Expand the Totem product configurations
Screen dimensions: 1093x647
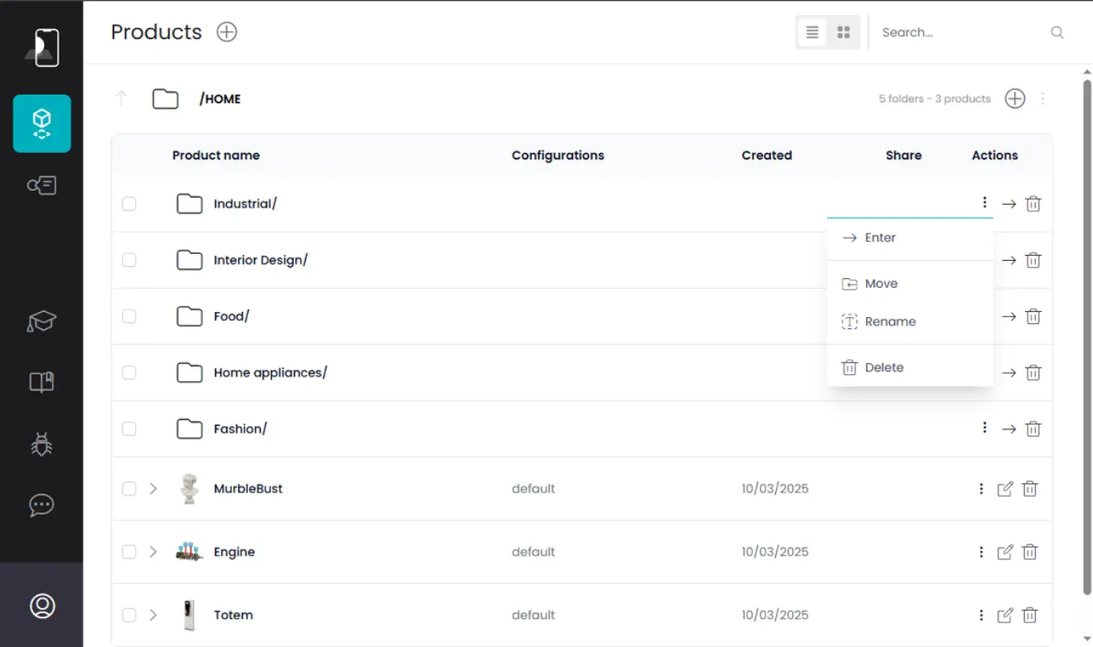pos(153,615)
